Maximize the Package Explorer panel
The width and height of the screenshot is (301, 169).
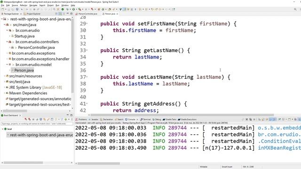click(71, 14)
